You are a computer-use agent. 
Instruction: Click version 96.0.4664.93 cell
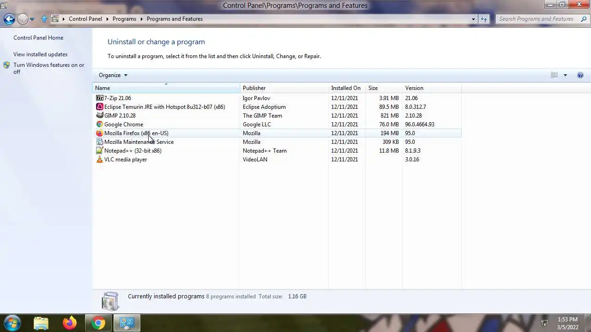pos(420,124)
